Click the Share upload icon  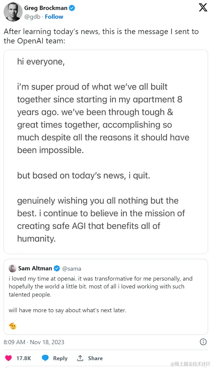80,358
